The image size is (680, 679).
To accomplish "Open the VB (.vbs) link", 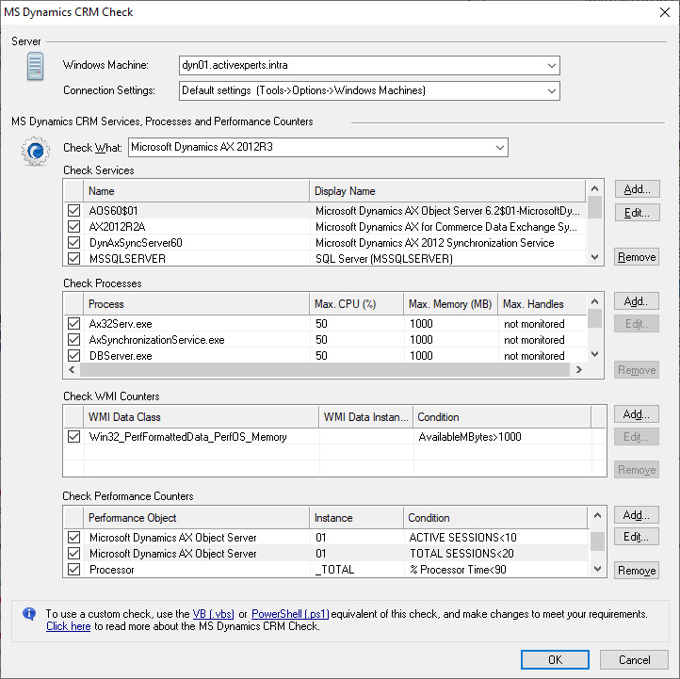I will [214, 614].
